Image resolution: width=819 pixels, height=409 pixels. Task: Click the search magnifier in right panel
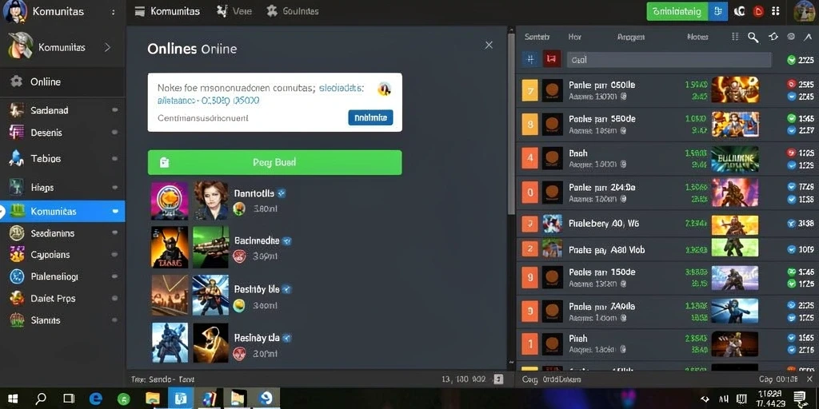click(753, 37)
